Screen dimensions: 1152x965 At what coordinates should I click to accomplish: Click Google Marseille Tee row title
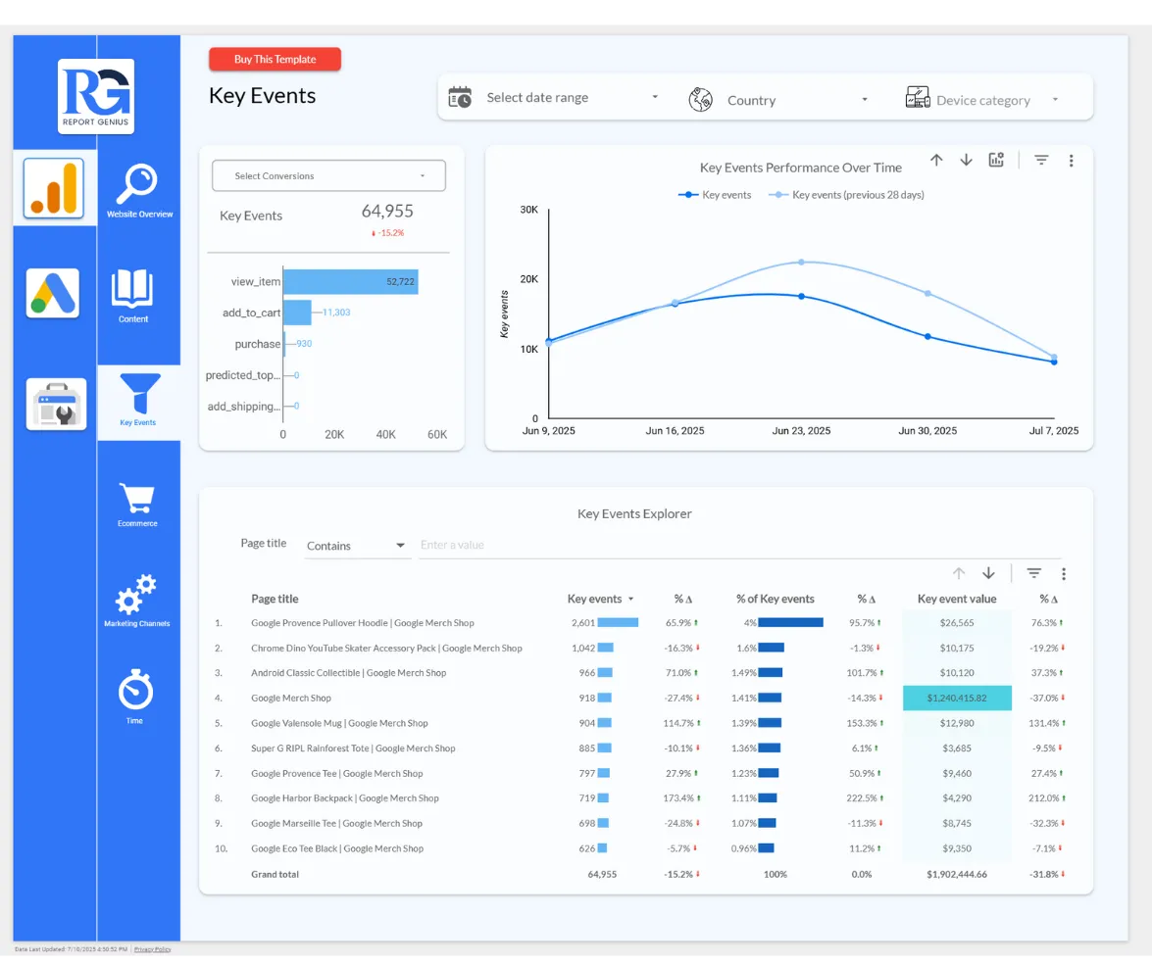point(336,824)
